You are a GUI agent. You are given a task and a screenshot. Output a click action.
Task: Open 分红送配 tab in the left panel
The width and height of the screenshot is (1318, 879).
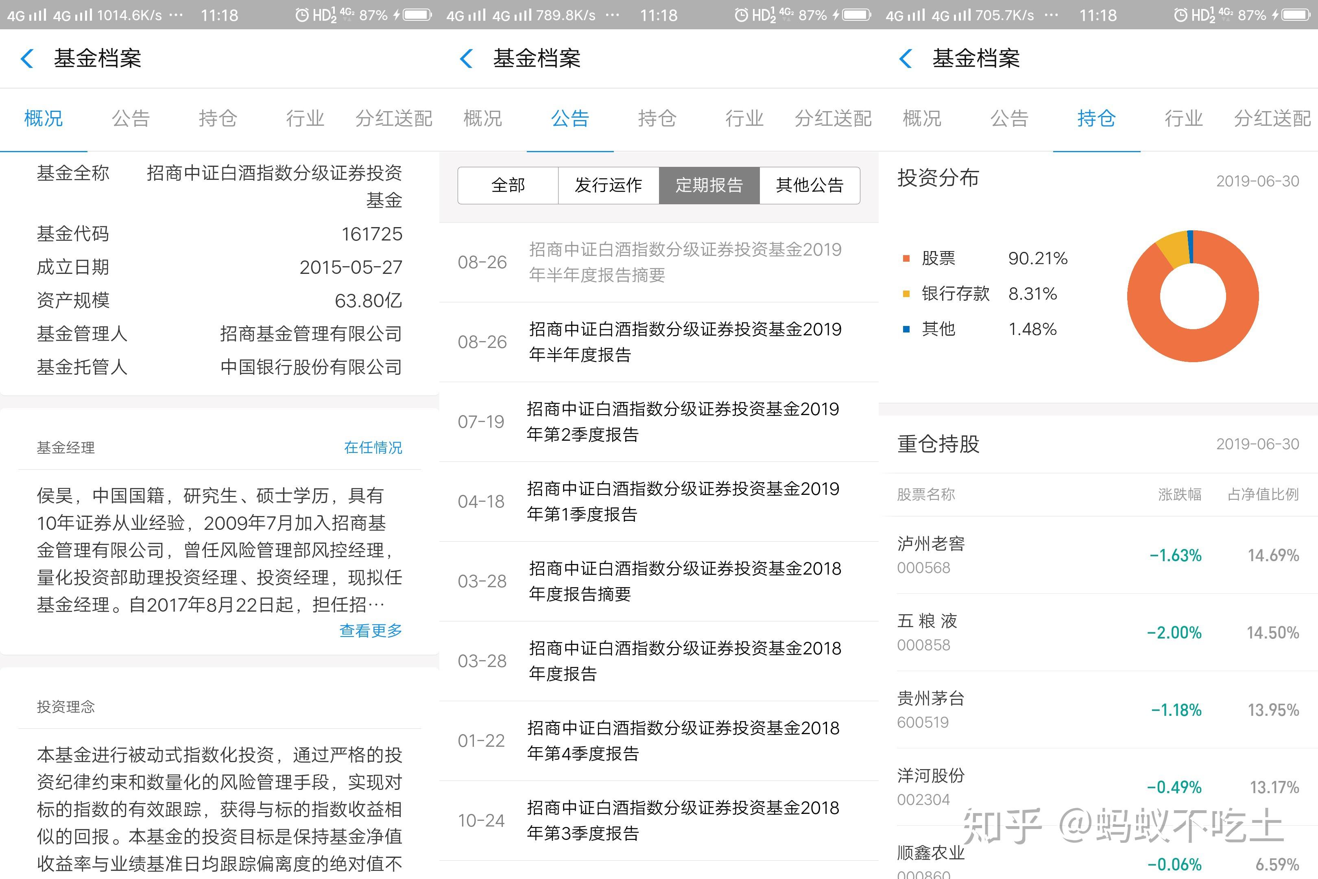click(x=394, y=118)
